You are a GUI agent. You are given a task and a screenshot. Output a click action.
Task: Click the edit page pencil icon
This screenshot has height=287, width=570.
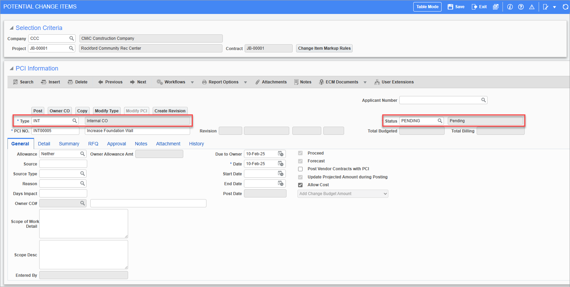[546, 7]
